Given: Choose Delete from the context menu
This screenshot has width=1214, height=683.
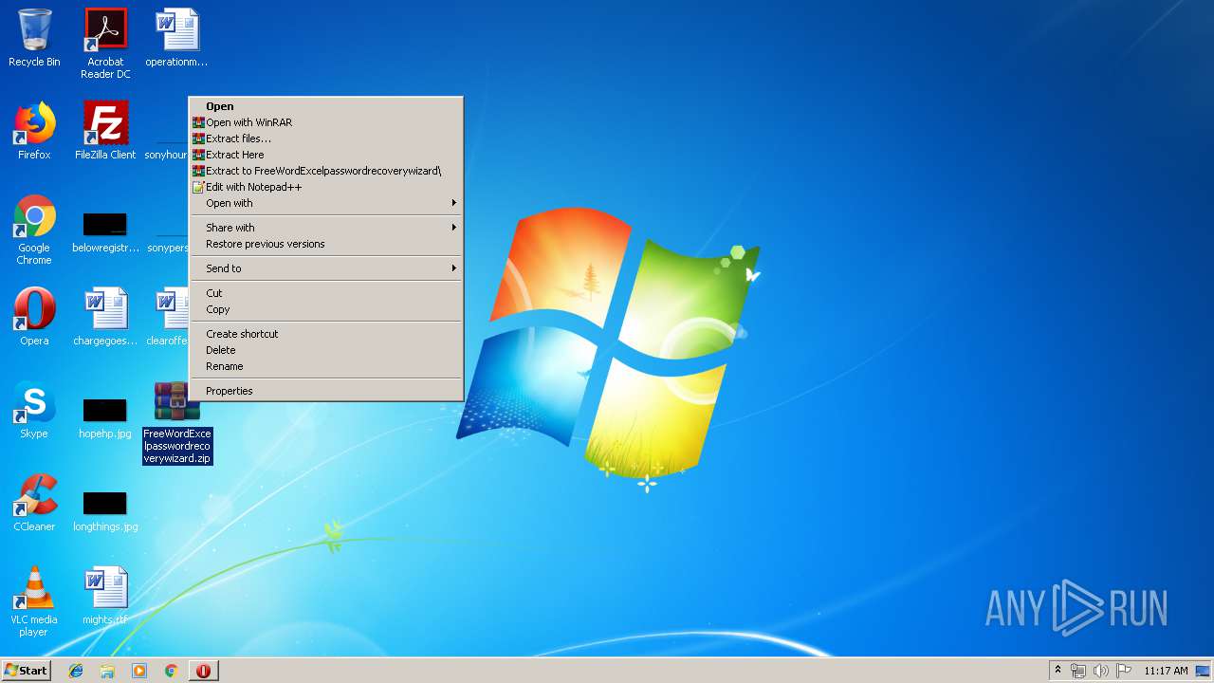Looking at the screenshot, I should (x=326, y=350).
